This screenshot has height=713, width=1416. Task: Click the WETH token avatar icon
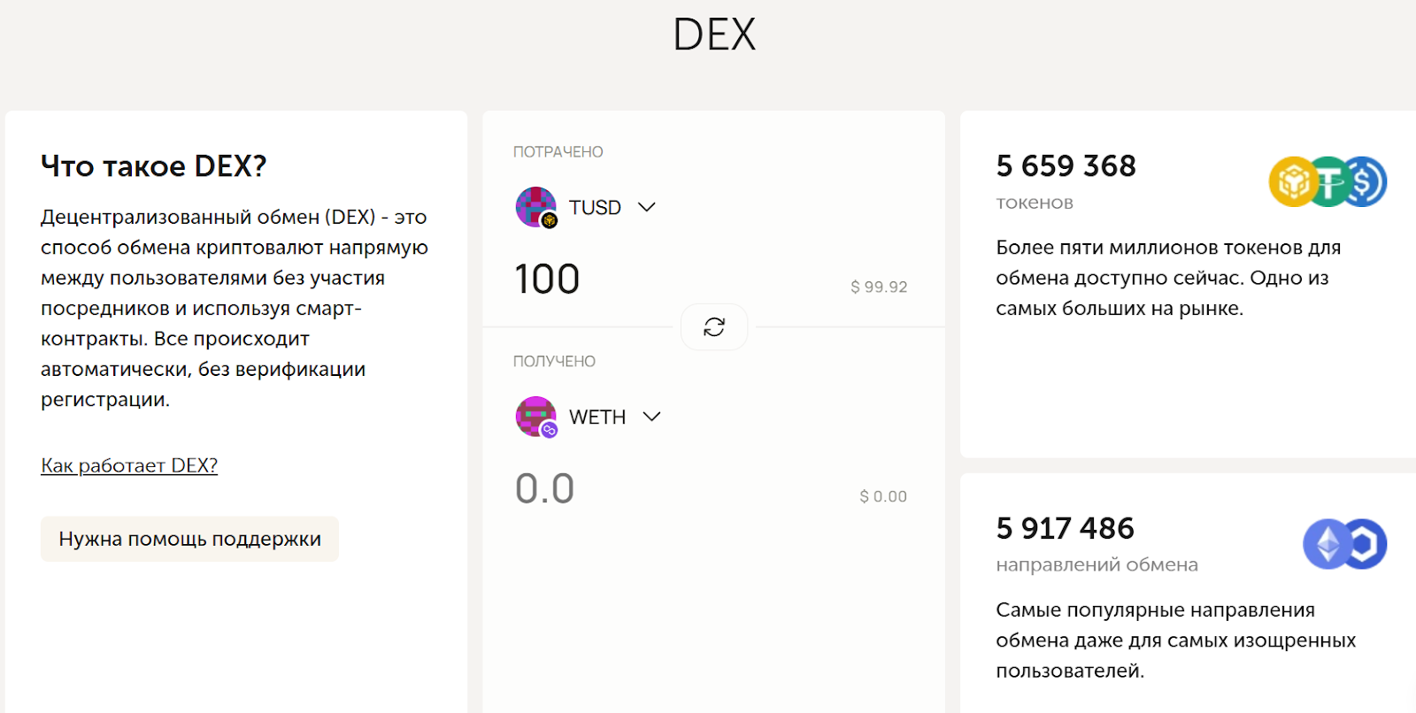pos(535,417)
